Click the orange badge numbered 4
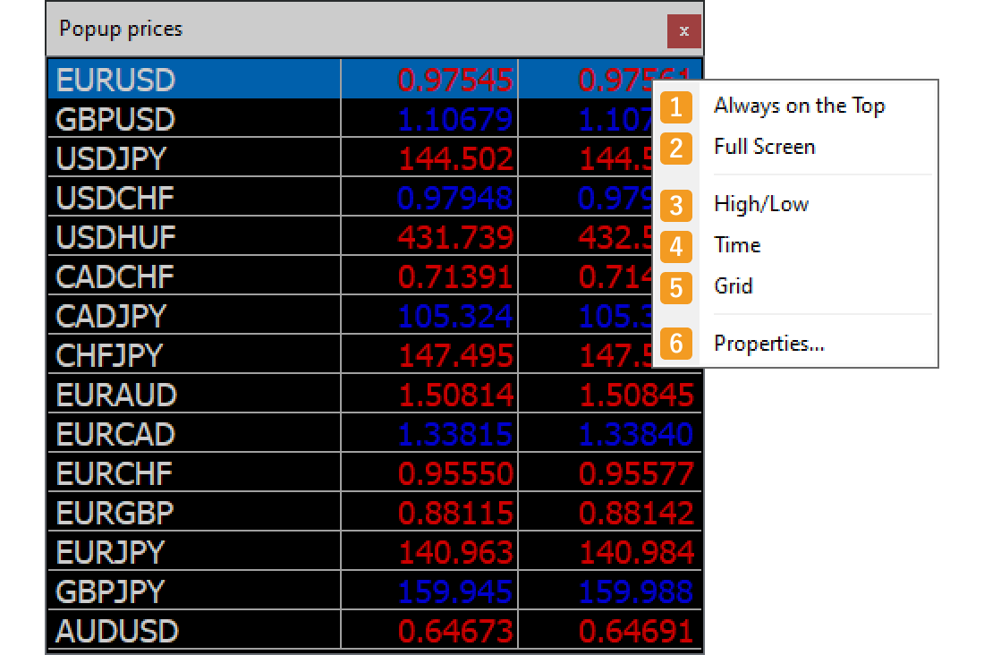984x655 pixels. tap(676, 247)
